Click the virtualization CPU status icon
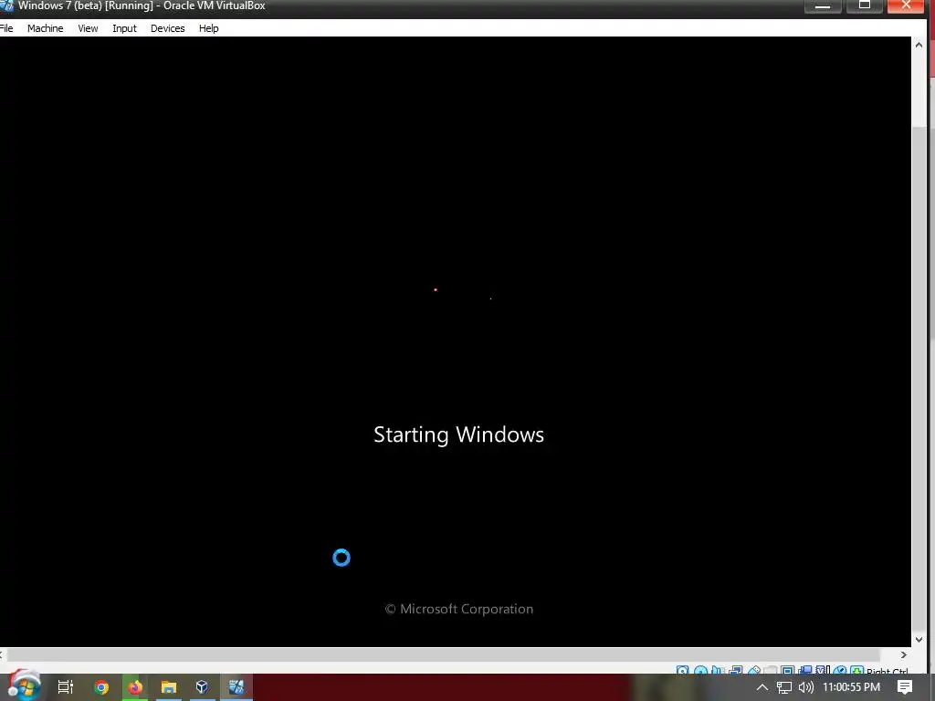Viewport: 935px width, 701px height. pyautogui.click(x=823, y=670)
